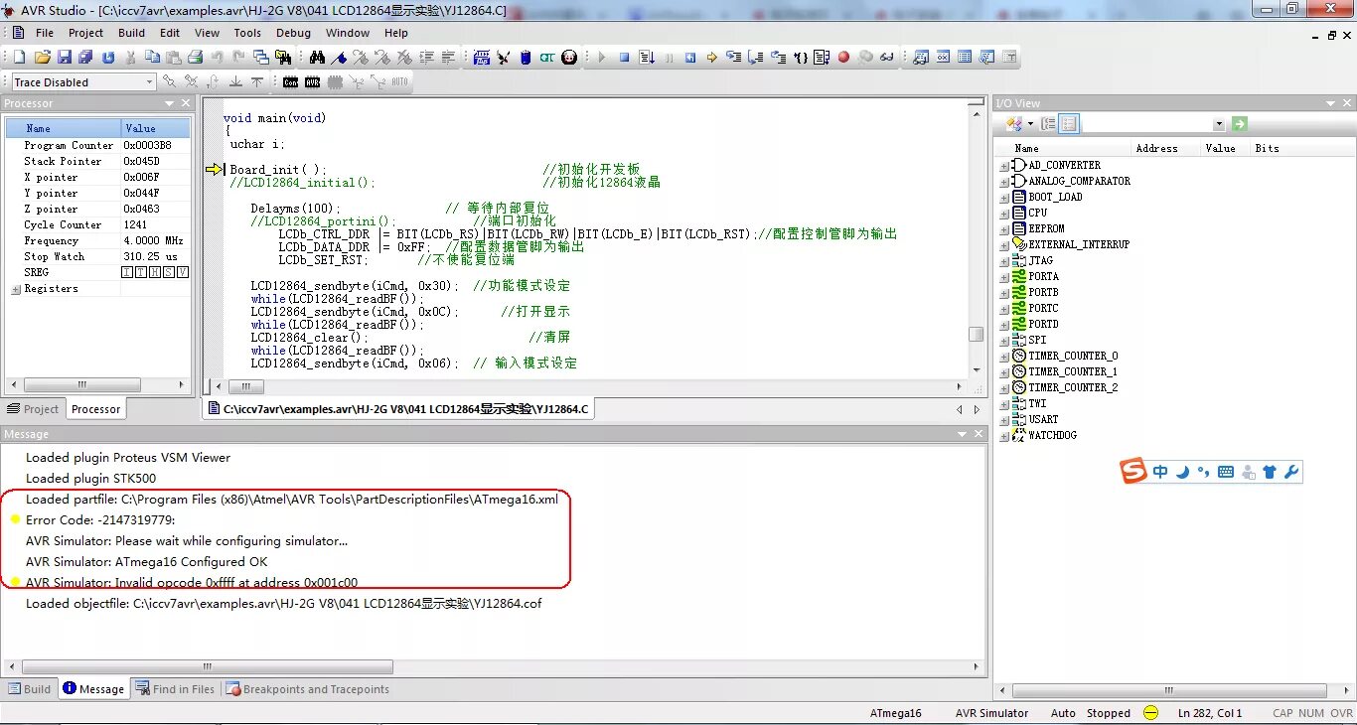Viewport: 1357px width, 725px height.
Task: Reset the program with the blue reset icon
Action: point(690,57)
